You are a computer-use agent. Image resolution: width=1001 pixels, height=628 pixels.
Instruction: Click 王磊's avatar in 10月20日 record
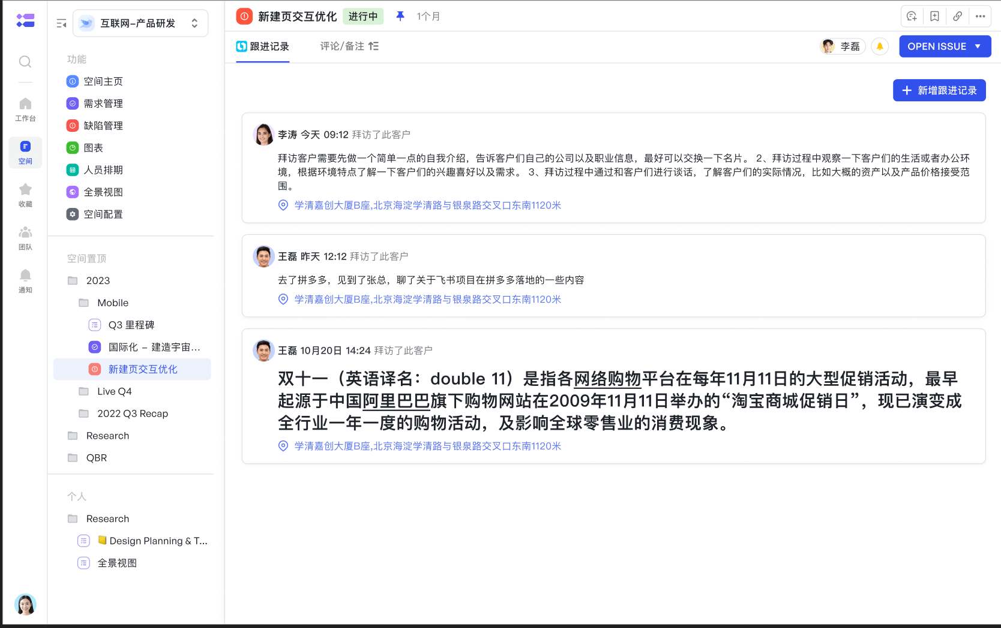pos(263,351)
